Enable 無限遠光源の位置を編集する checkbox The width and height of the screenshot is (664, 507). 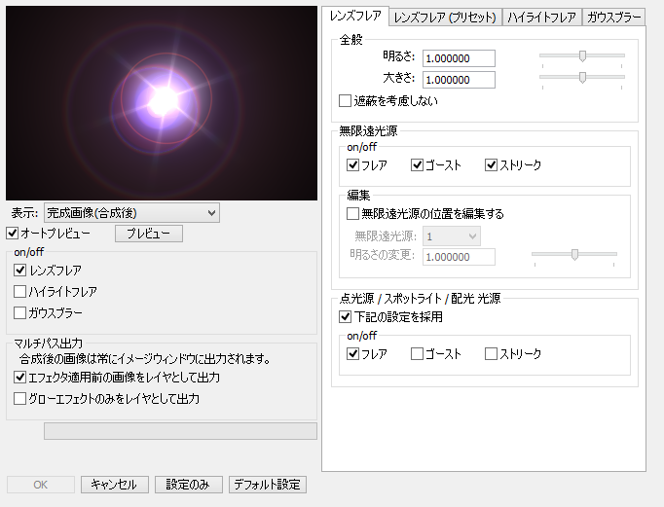click(x=353, y=213)
